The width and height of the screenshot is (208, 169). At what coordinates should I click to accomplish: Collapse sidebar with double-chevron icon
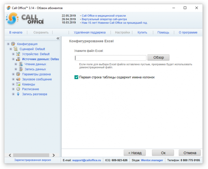point(58,38)
